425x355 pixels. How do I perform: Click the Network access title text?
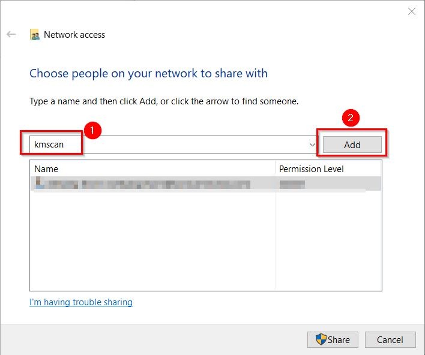pos(74,35)
